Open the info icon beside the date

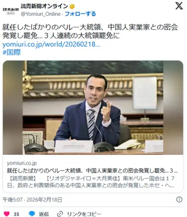pos(179,199)
